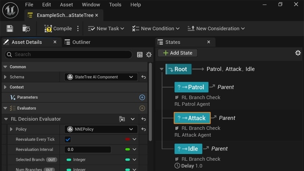This screenshot has width=304, height=171.
Task: Click the Compile button
Action: (x=58, y=28)
